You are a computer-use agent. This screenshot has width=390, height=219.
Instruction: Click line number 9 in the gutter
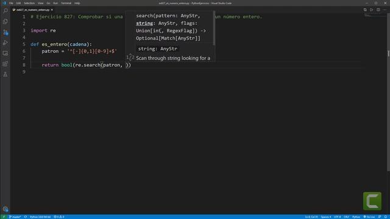(24, 72)
